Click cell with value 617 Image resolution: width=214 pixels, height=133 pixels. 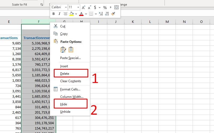[11, 118]
